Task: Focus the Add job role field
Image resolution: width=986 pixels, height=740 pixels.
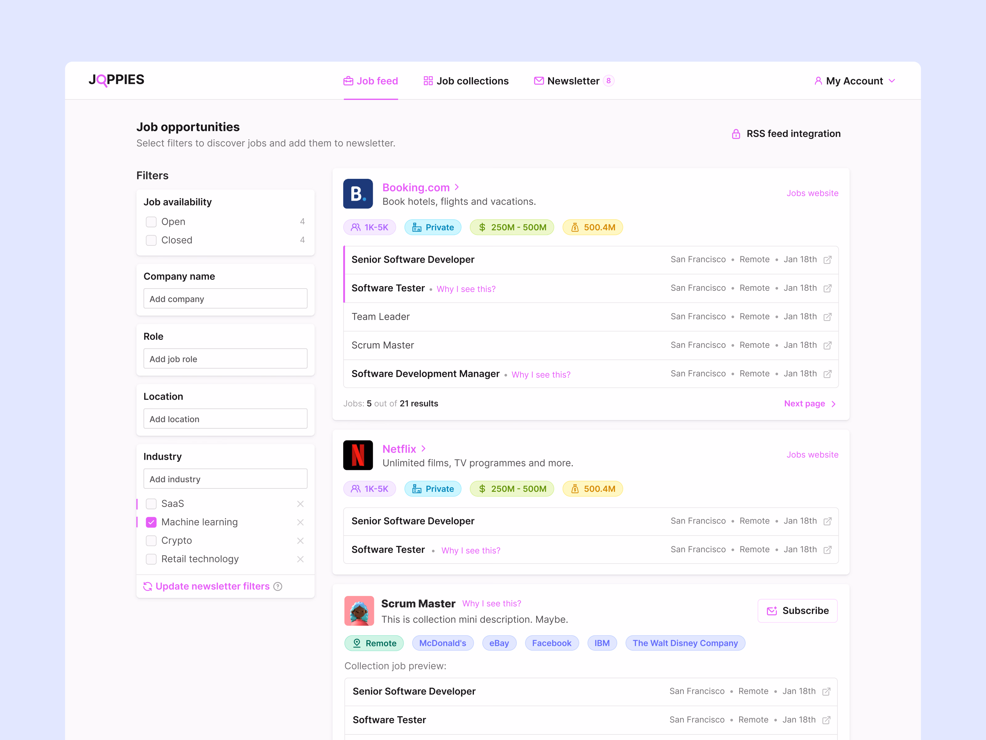Action: tap(226, 359)
